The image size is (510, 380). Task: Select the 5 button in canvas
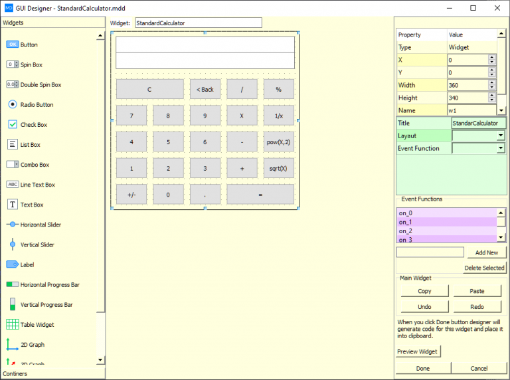[x=168, y=142]
